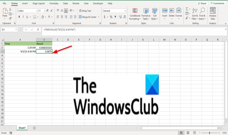228x135 pixels.
Task: Select the Format Painter brush
Action: 10,18
